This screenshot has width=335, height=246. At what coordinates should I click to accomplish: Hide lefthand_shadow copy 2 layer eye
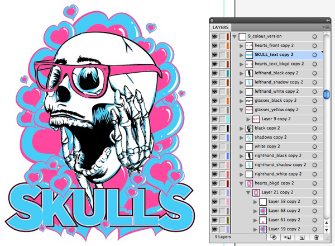(215, 82)
